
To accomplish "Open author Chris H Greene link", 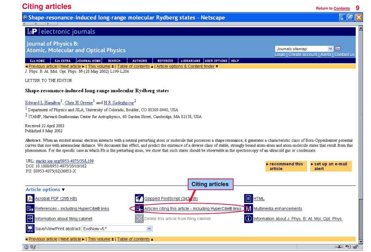I will point(79,103).
